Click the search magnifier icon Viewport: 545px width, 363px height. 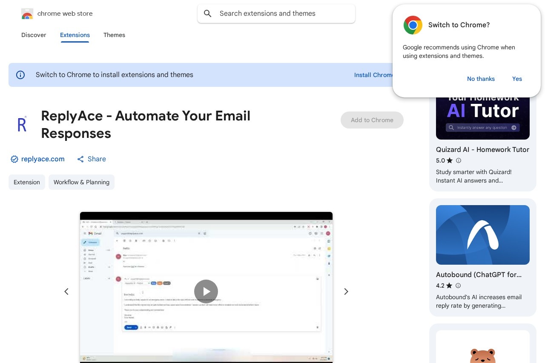pos(208,14)
